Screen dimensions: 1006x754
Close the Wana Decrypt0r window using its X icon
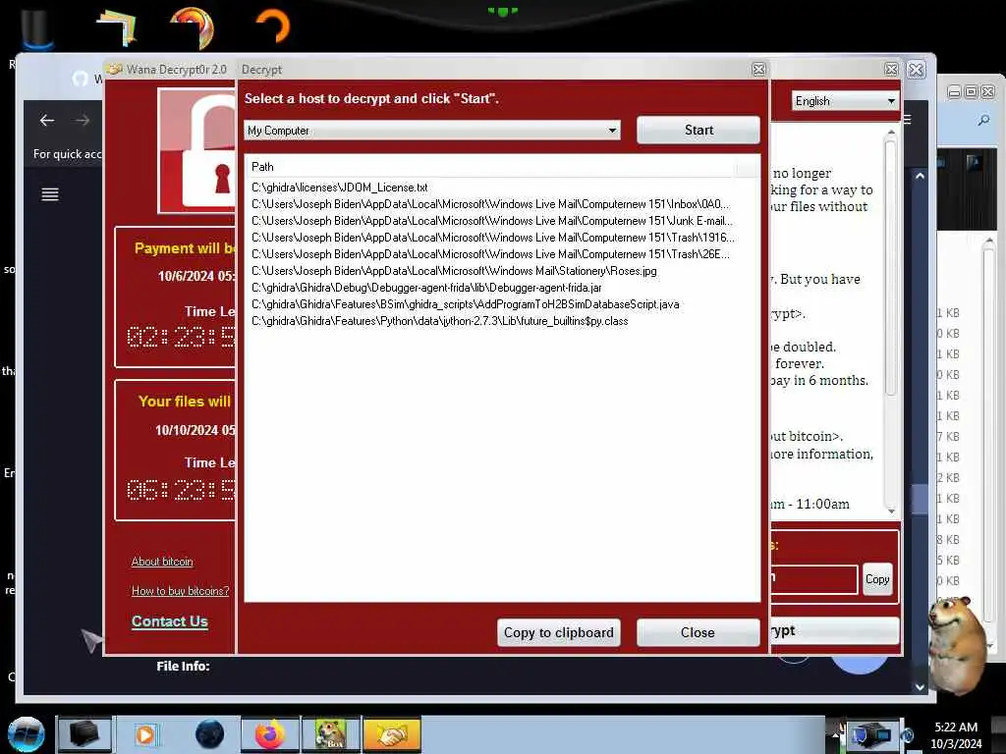pyautogui.click(x=891, y=70)
